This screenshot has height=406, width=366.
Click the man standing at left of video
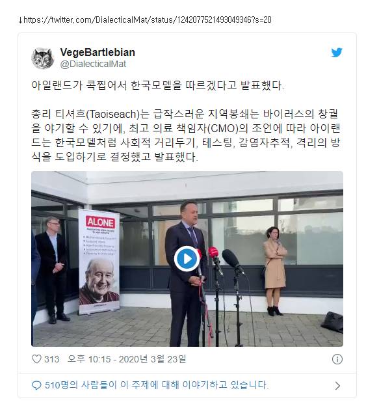tap(53, 270)
